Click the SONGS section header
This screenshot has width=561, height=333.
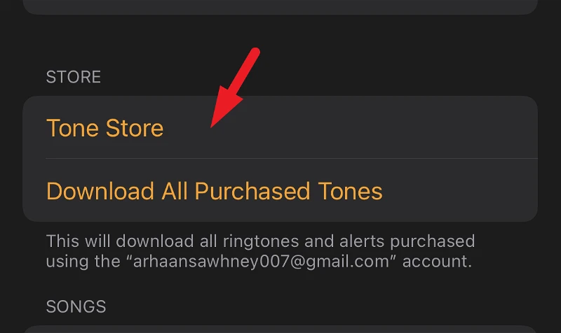[x=76, y=306]
